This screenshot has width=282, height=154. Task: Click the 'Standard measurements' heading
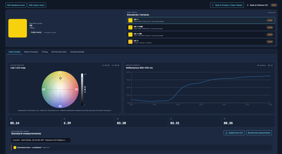click(26, 133)
